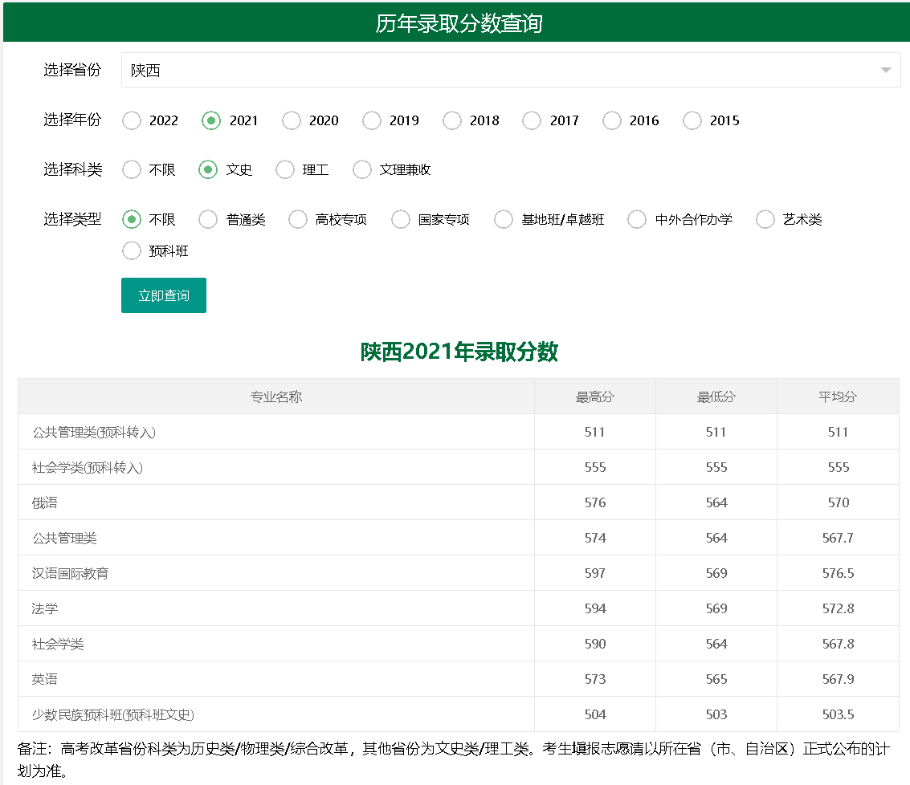Select 普通类 admission type
Viewport: 910px width, 785px height.
coord(208,219)
